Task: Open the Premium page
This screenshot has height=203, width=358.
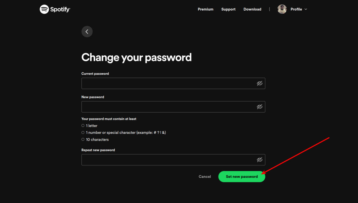Action: click(x=205, y=9)
